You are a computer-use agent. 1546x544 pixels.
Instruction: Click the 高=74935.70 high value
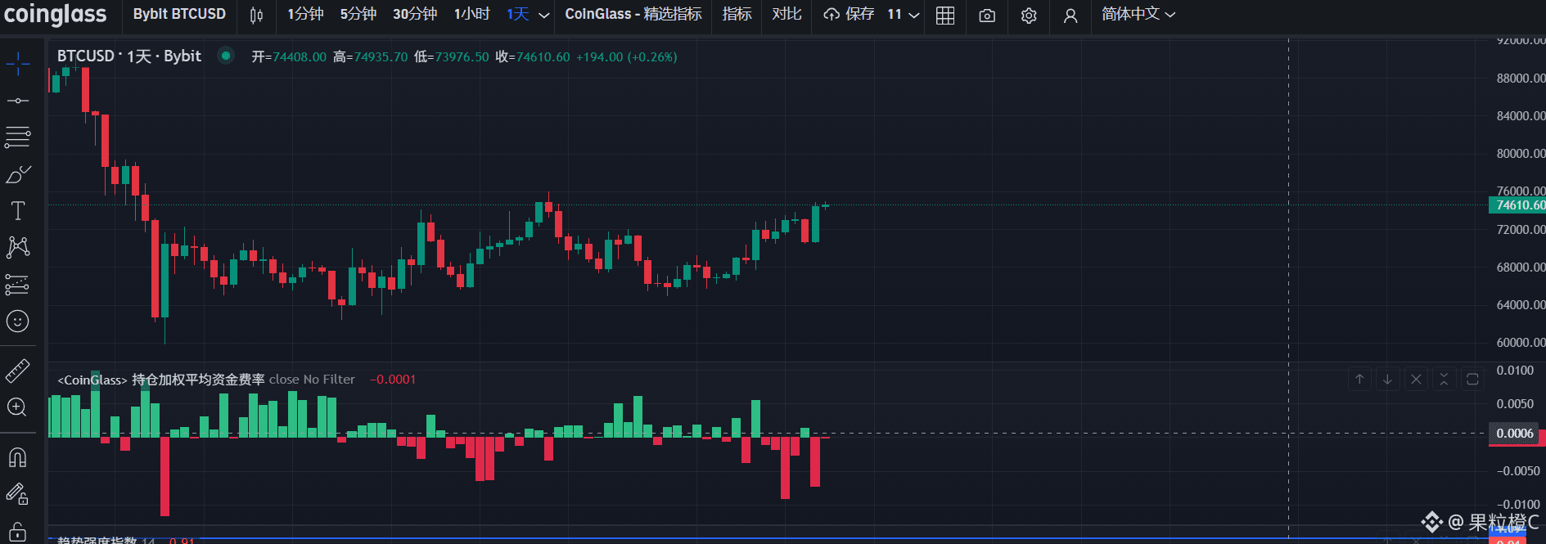tap(370, 56)
